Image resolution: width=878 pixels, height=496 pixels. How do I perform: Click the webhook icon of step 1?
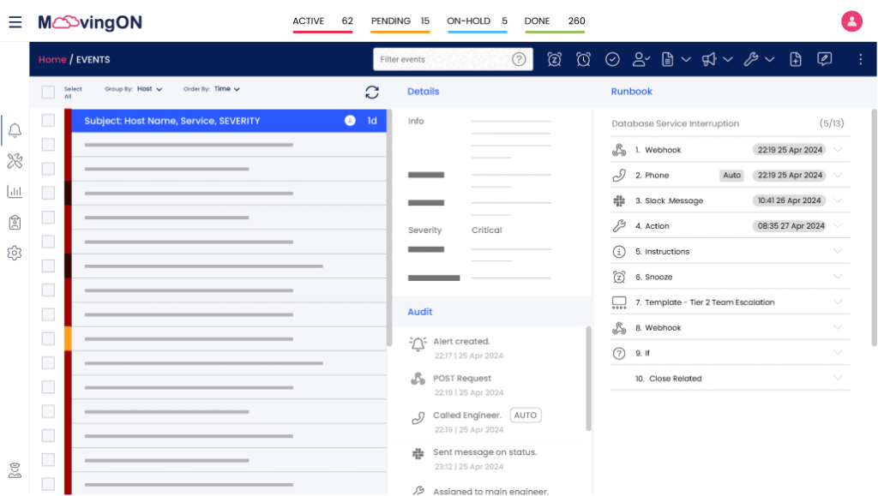coord(619,150)
